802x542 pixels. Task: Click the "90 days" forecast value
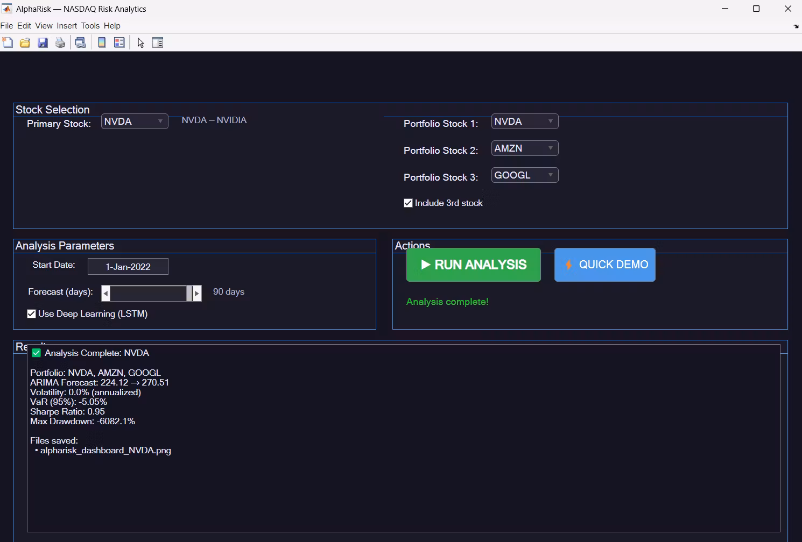[x=229, y=291]
